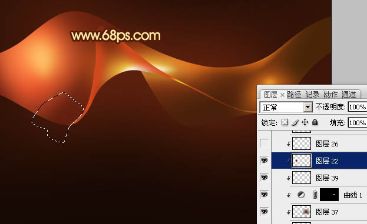Screen dimensions: 367x224
Task: Switch to the 图层 tab
Action: [270, 95]
